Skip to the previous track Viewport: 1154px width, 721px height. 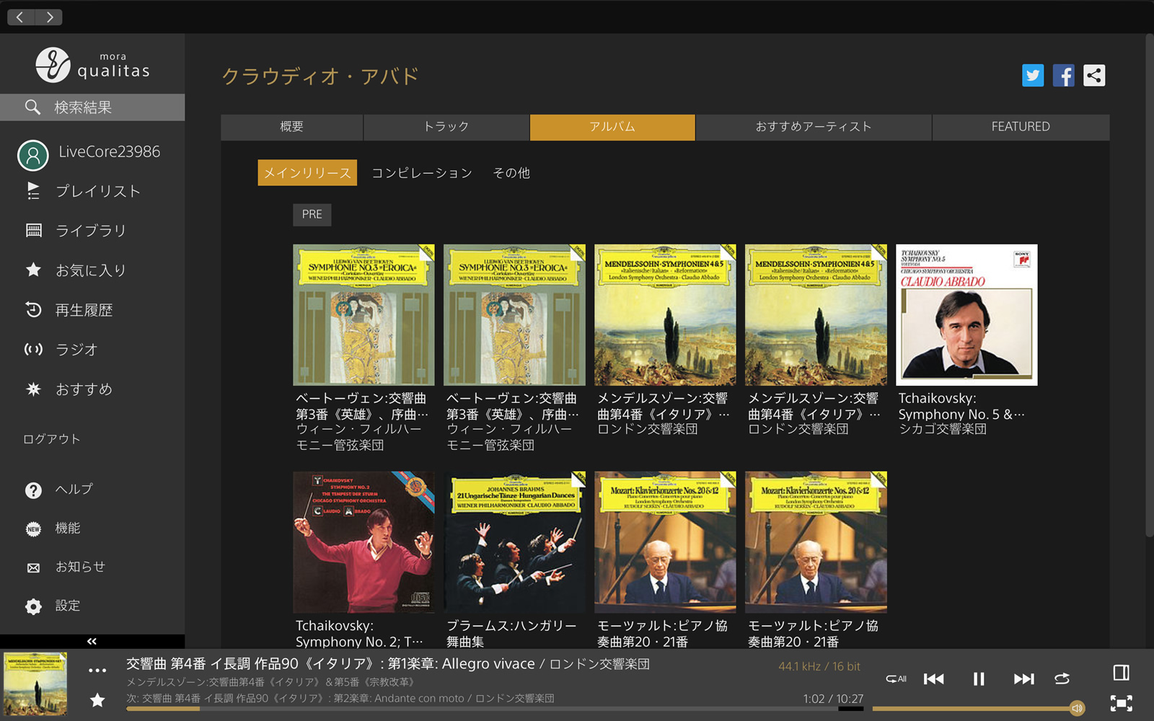(x=934, y=679)
